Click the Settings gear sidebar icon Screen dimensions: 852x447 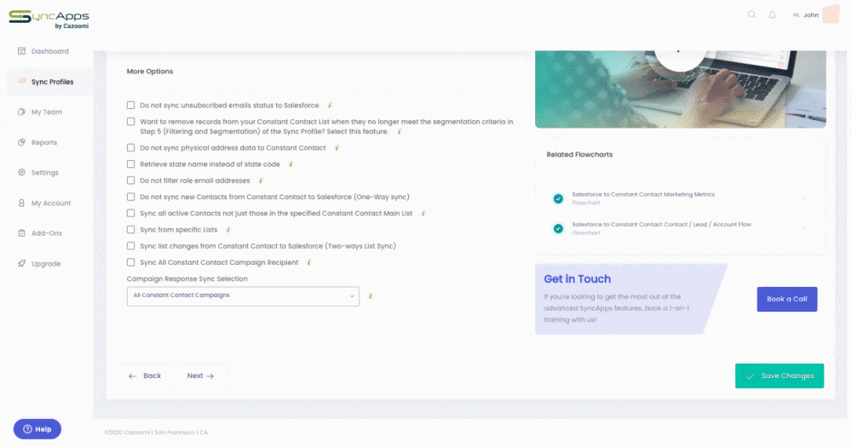(22, 173)
